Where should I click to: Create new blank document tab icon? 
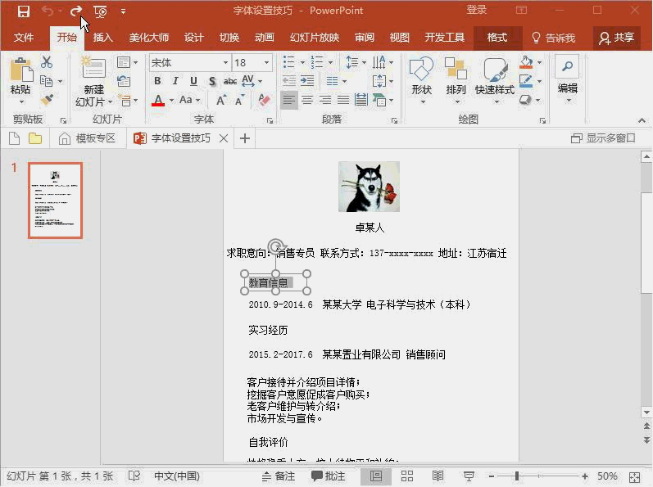[x=15, y=138]
